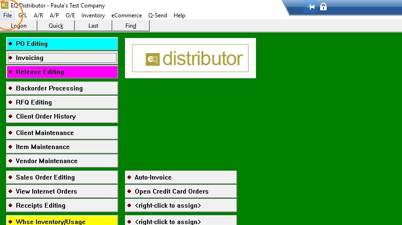
Task: Open Receipts Editing
Action: 62,205
